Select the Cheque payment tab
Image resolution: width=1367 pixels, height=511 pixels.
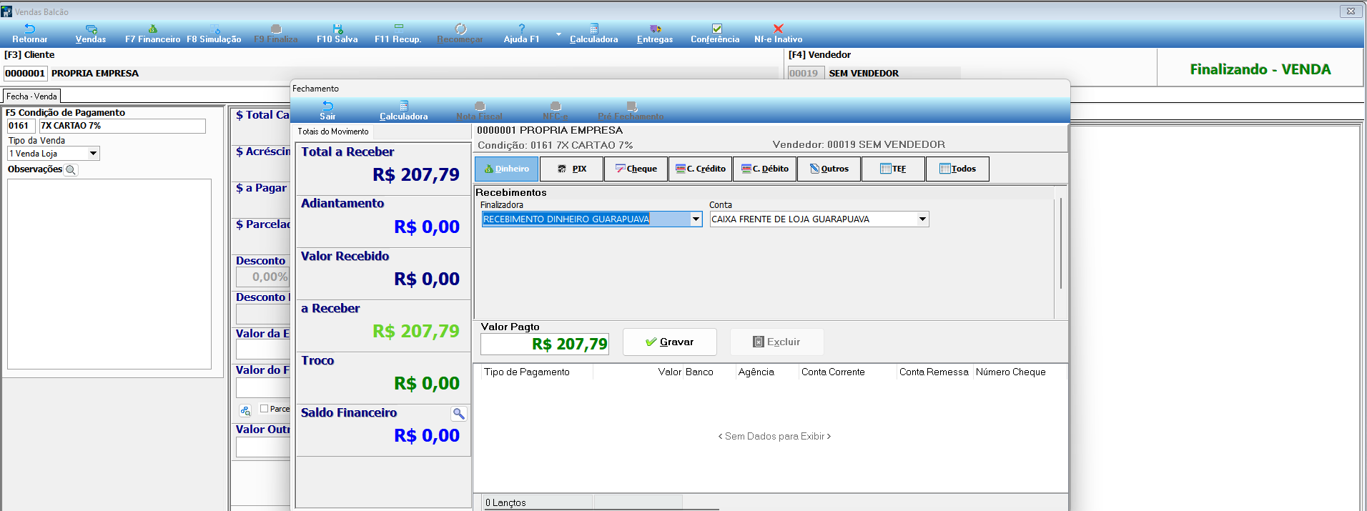point(636,169)
